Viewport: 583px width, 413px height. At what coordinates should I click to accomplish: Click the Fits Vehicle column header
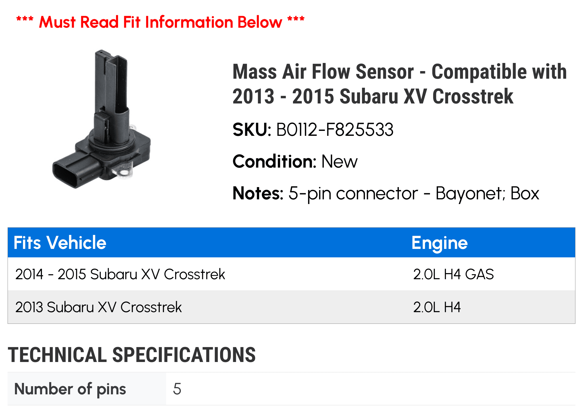click(x=60, y=243)
